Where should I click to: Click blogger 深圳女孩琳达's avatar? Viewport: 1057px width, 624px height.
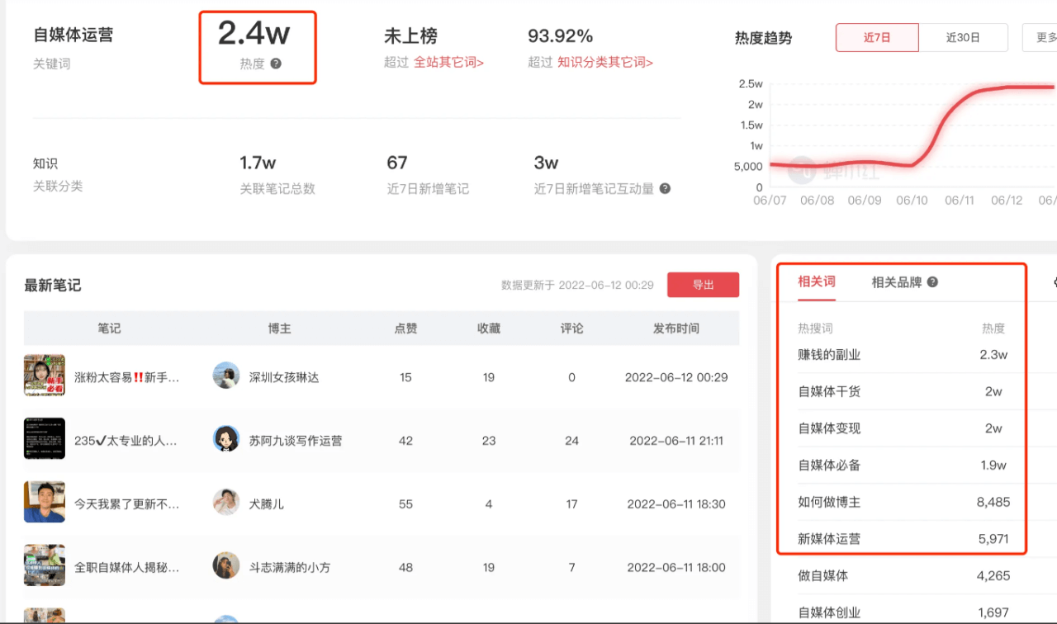(x=227, y=376)
